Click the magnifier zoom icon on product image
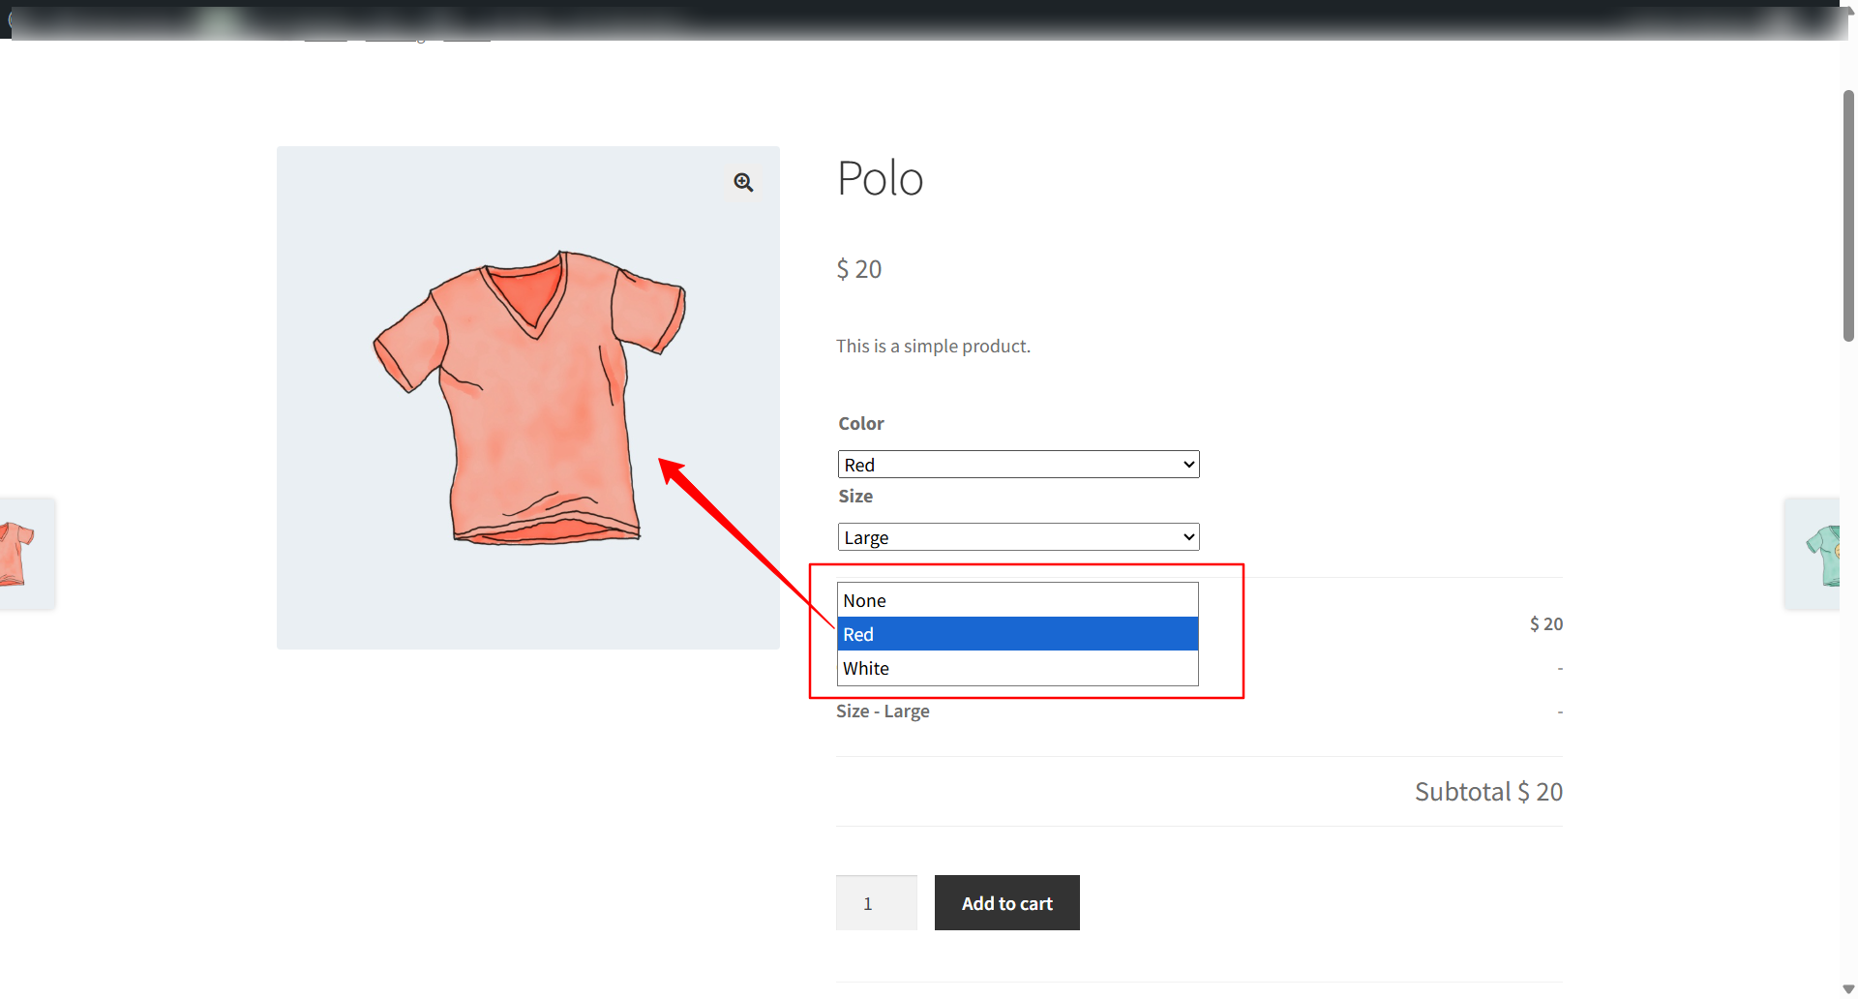 click(x=743, y=182)
